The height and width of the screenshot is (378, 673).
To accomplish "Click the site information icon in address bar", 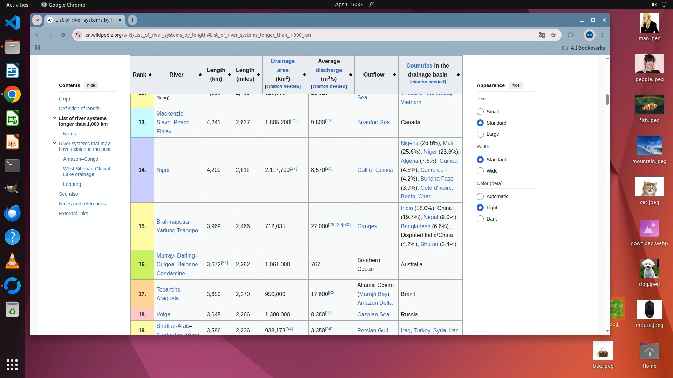I will click(79, 35).
